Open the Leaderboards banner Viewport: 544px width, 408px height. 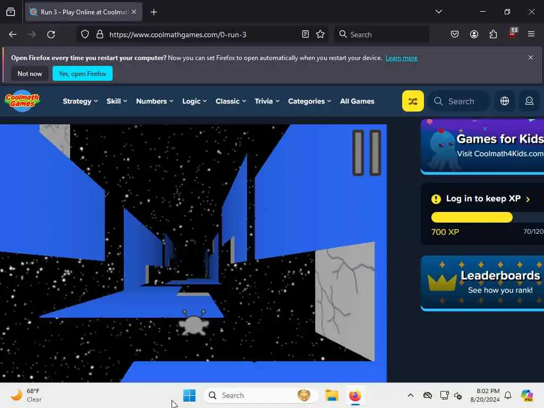(482, 283)
